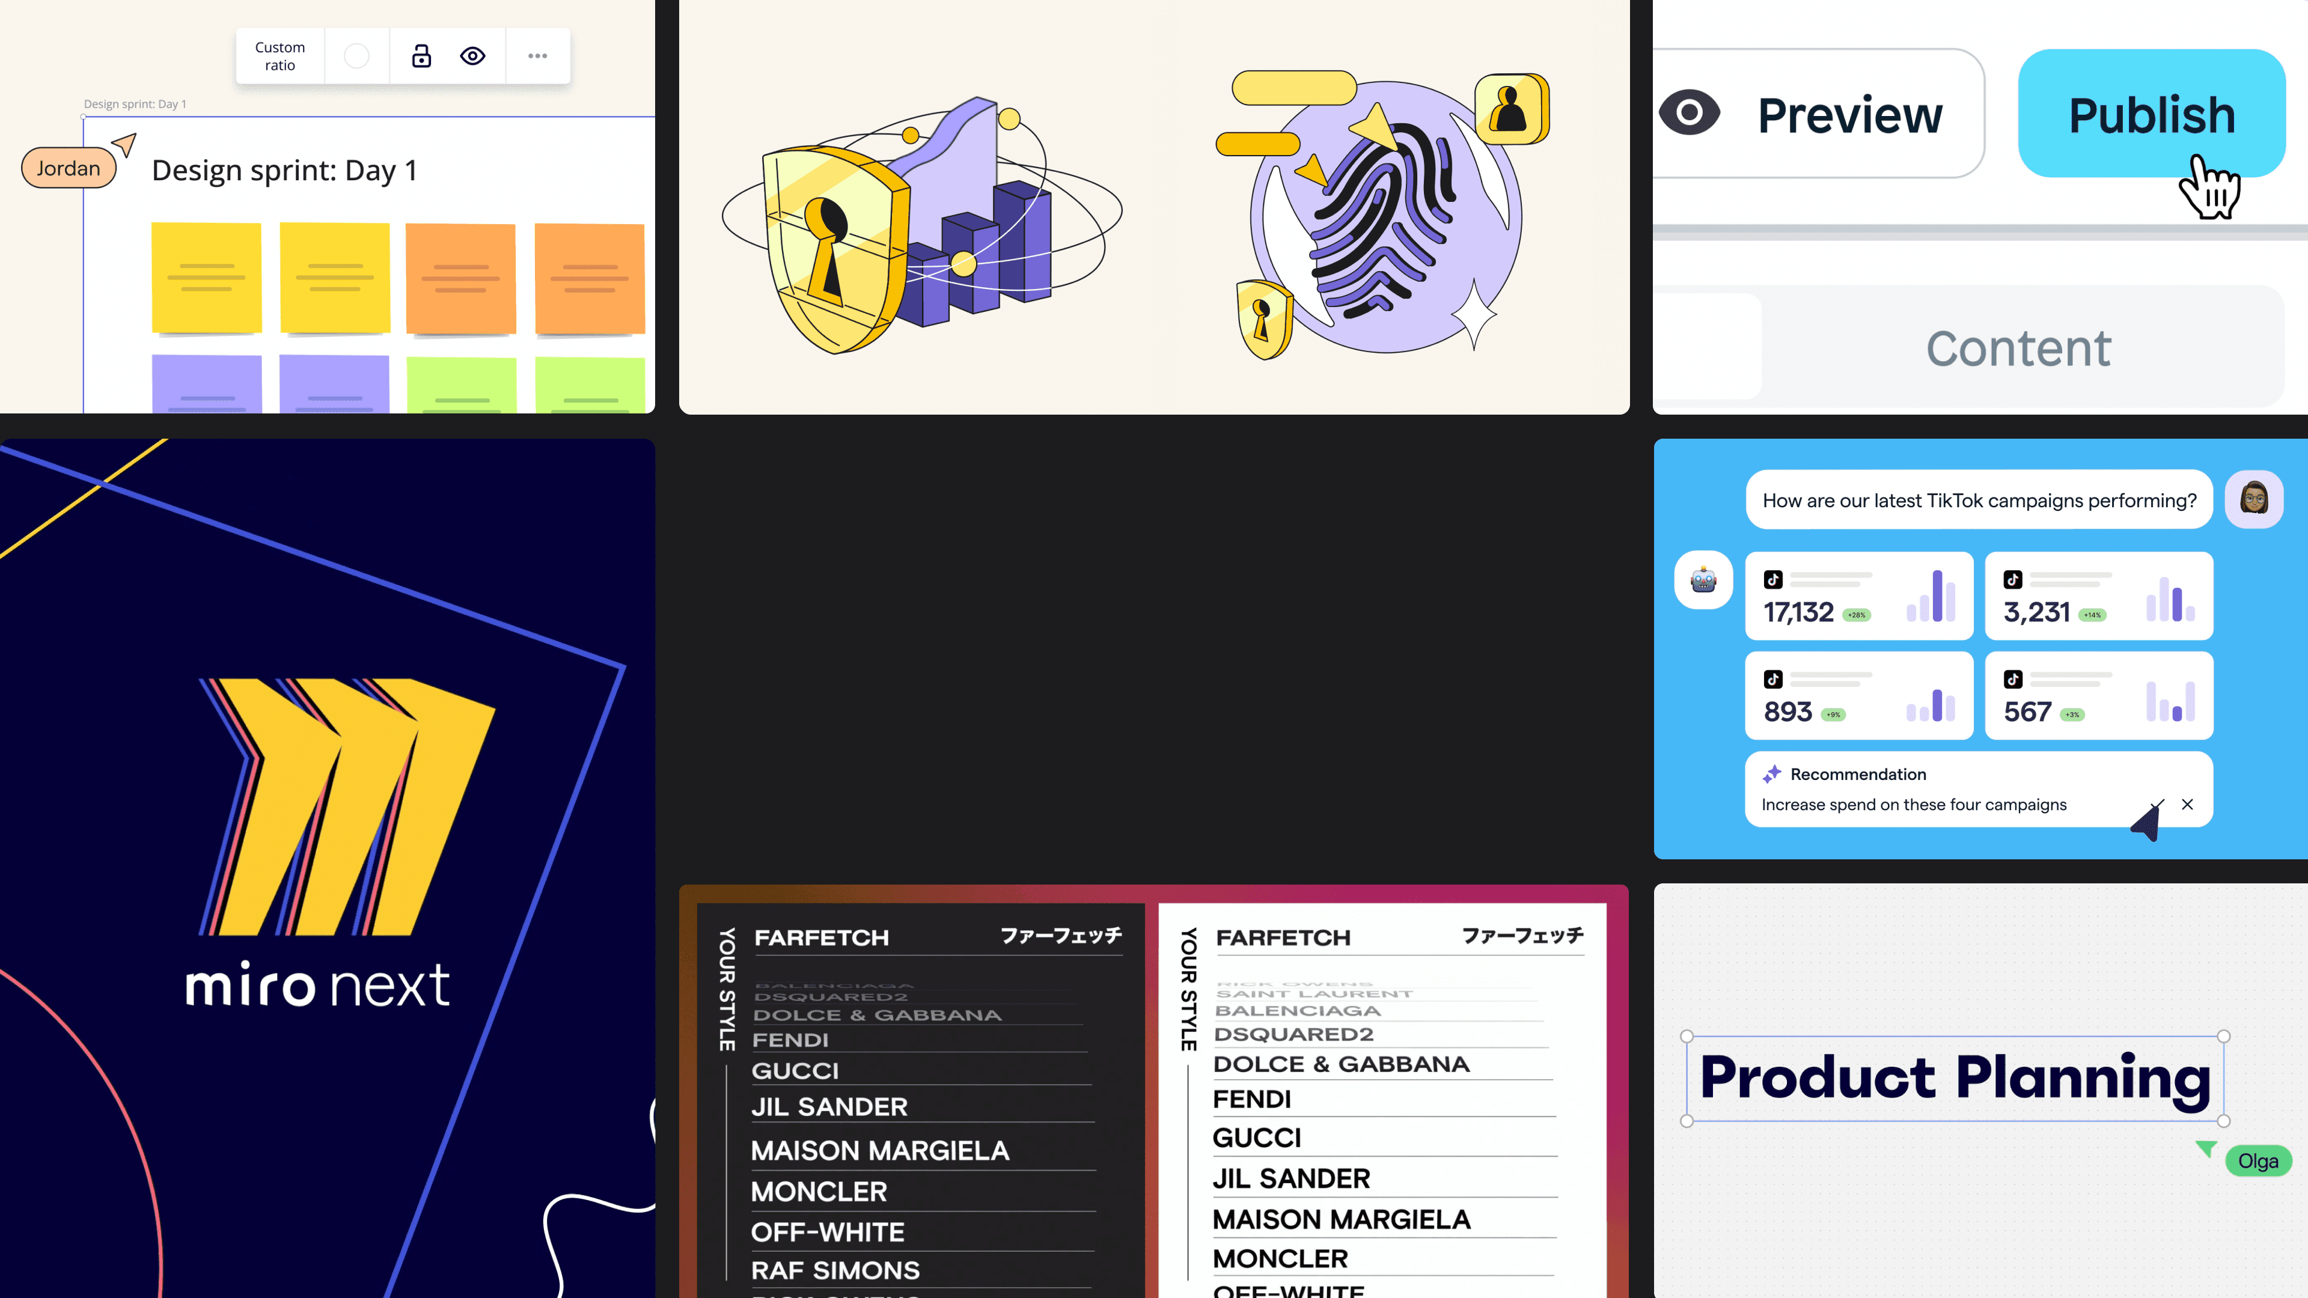Select the leftmost yellow sticky note

(x=206, y=278)
